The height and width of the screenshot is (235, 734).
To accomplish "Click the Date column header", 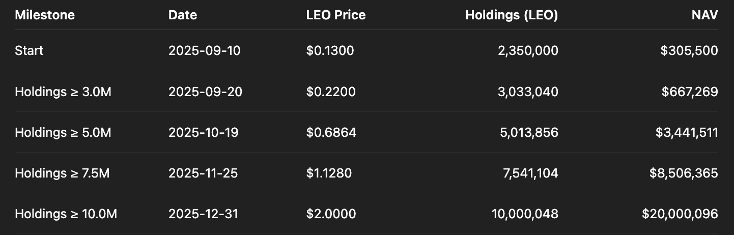I will 183,15.
